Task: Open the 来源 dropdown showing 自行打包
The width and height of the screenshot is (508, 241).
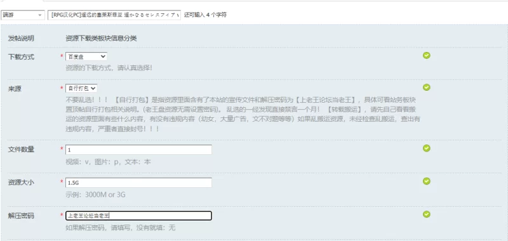Action: (81, 88)
